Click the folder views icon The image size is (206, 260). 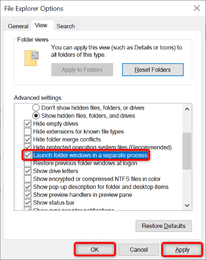tap(32, 58)
